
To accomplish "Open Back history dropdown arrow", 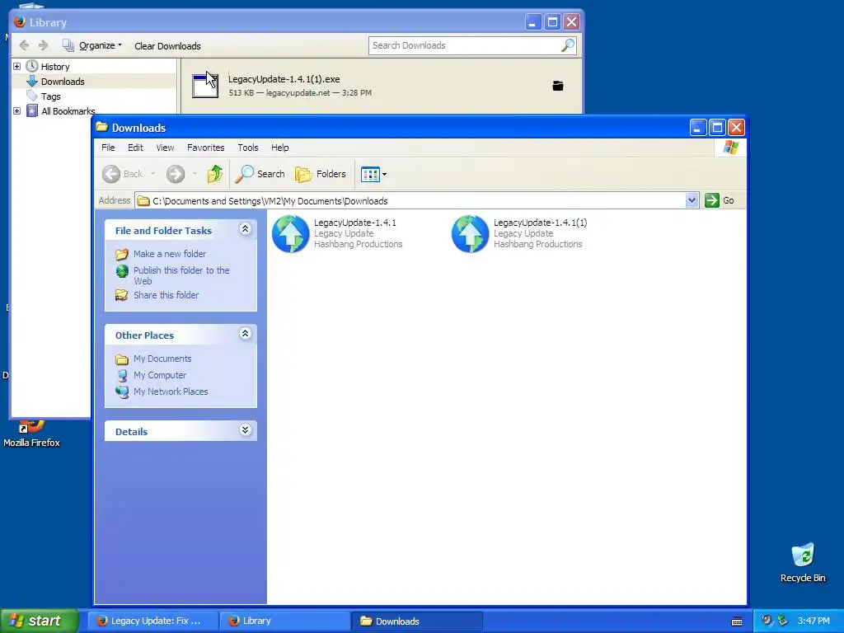I will coord(152,174).
